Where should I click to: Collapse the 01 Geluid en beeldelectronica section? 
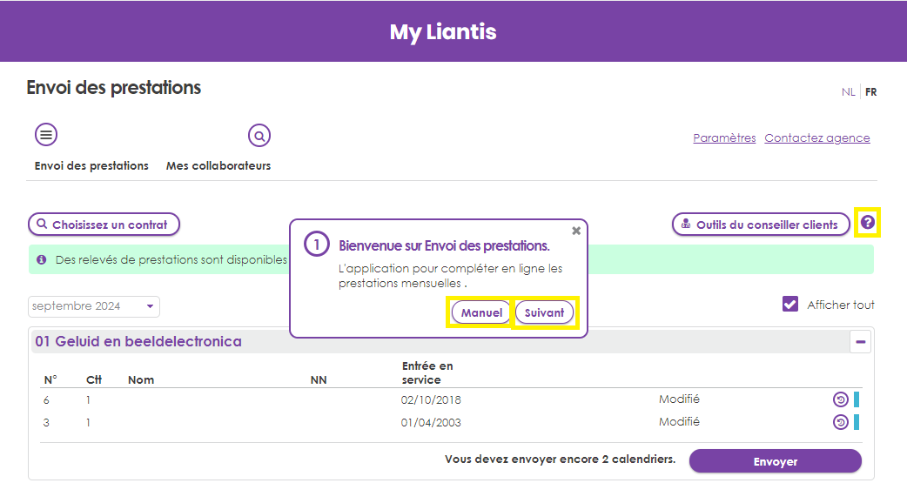pyautogui.click(x=860, y=342)
